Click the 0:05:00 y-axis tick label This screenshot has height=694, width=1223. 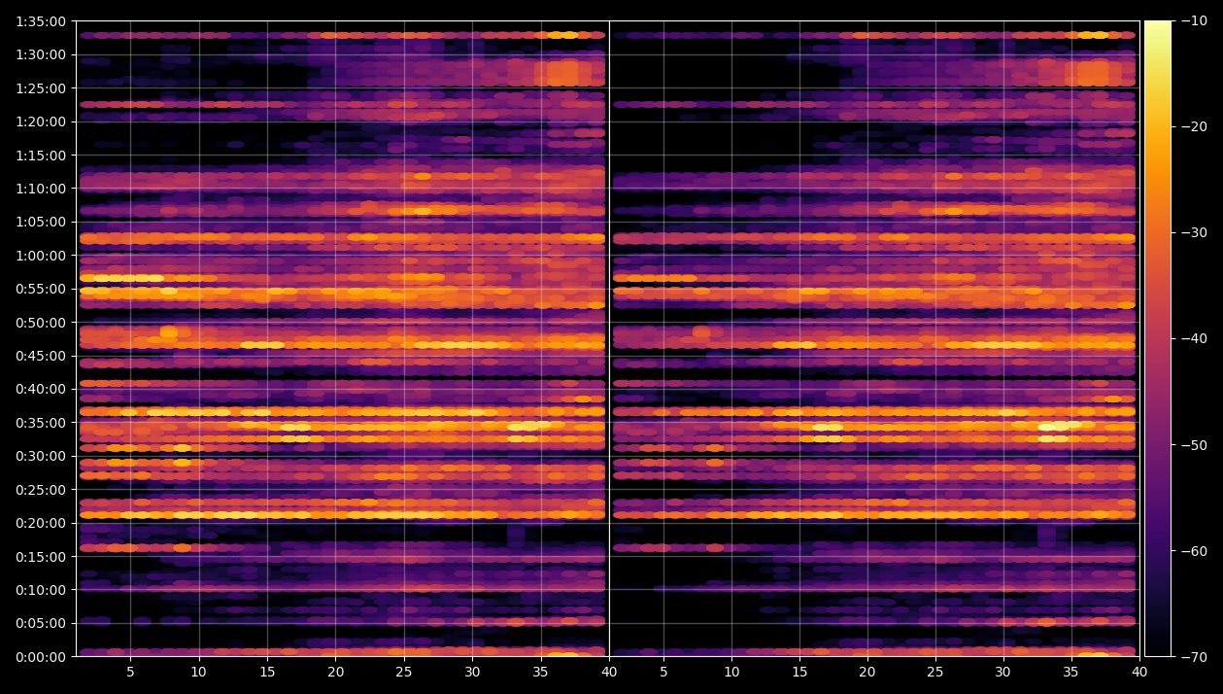click(x=41, y=623)
